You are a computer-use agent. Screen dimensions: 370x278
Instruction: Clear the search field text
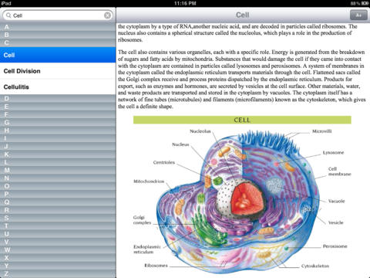pos(108,15)
